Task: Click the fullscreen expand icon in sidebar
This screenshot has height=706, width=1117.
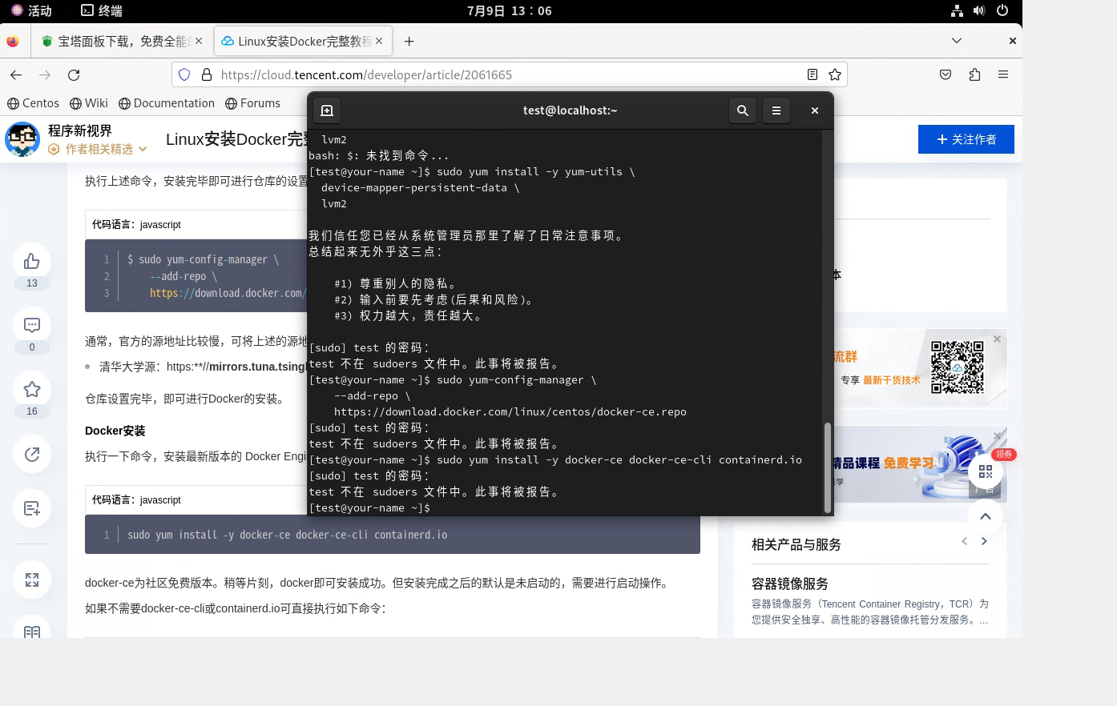Action: coord(32,580)
